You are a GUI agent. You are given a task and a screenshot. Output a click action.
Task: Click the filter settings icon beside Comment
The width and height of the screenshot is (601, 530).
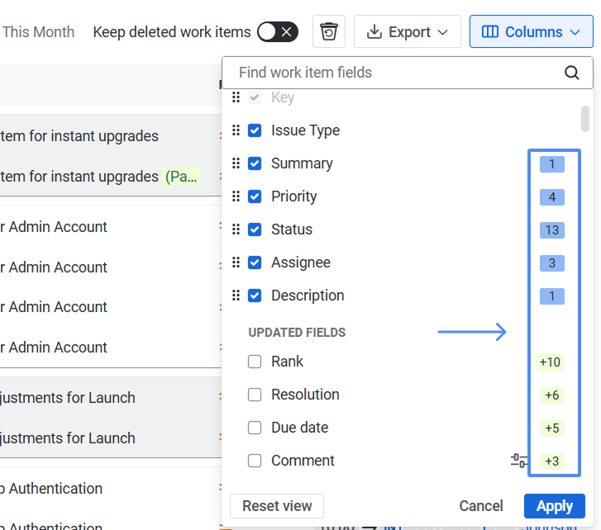[x=519, y=461]
